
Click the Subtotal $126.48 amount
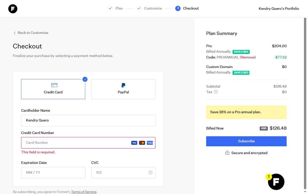pos(280,86)
